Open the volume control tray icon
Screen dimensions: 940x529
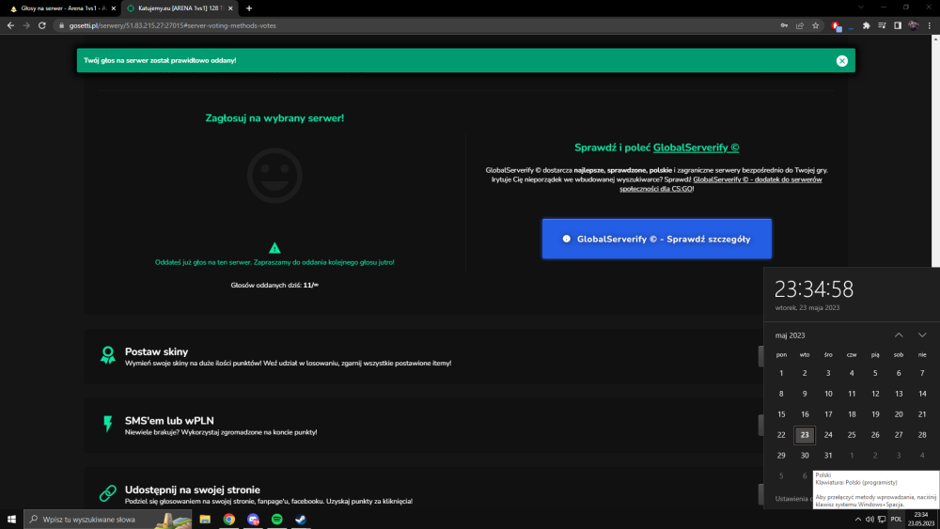point(869,519)
